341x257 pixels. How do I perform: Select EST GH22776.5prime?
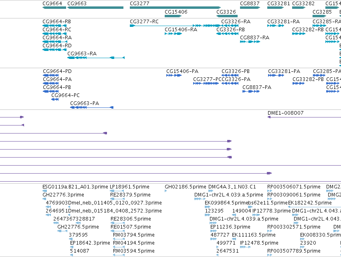tap(62, 231)
